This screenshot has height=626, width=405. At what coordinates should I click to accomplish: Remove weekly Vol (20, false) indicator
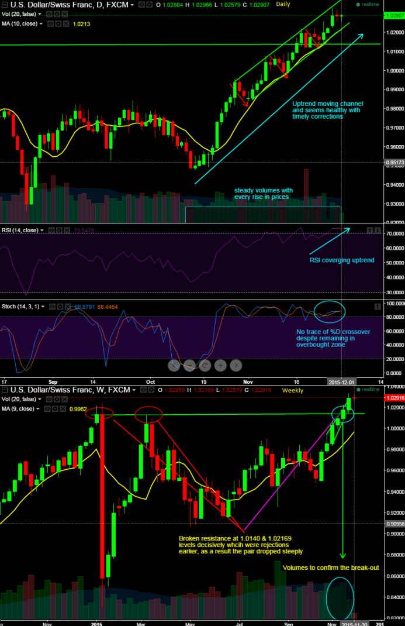(x=64, y=399)
